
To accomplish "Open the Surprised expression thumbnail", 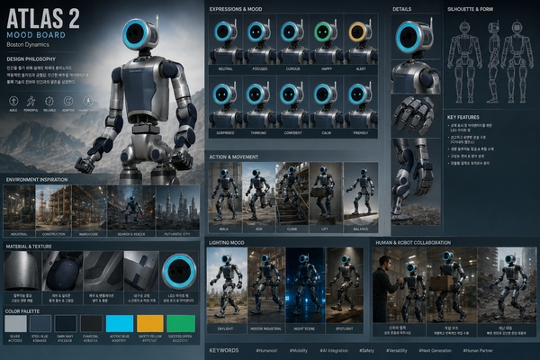I will [x=226, y=103].
